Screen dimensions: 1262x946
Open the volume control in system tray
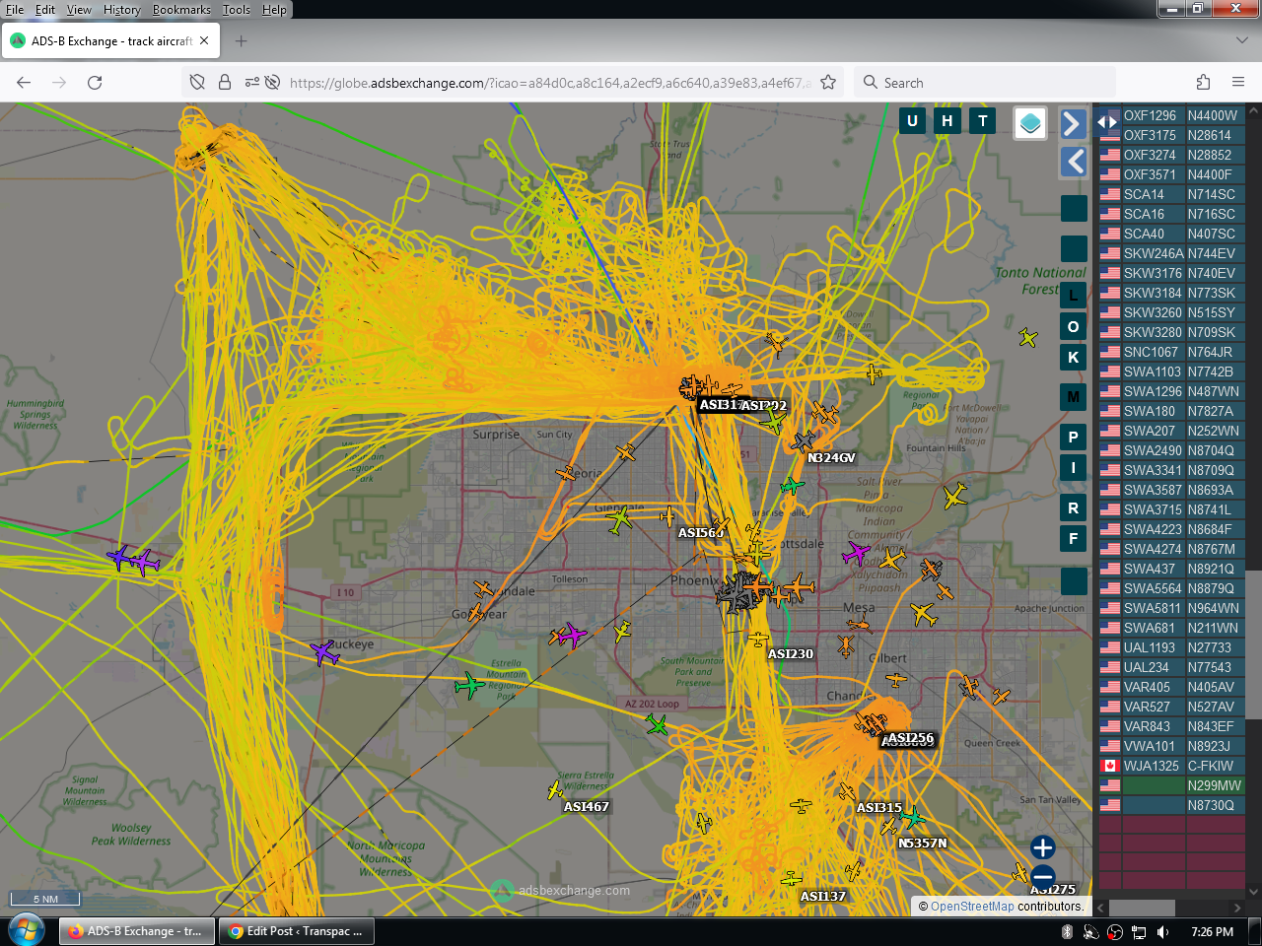[1162, 931]
